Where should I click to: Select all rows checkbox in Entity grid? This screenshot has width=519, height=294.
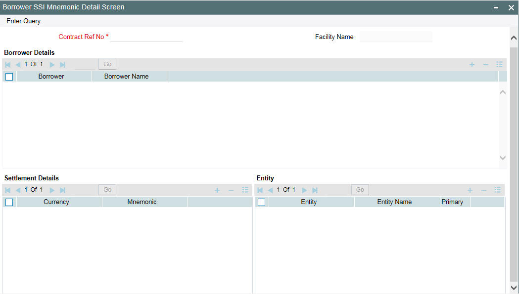click(262, 202)
